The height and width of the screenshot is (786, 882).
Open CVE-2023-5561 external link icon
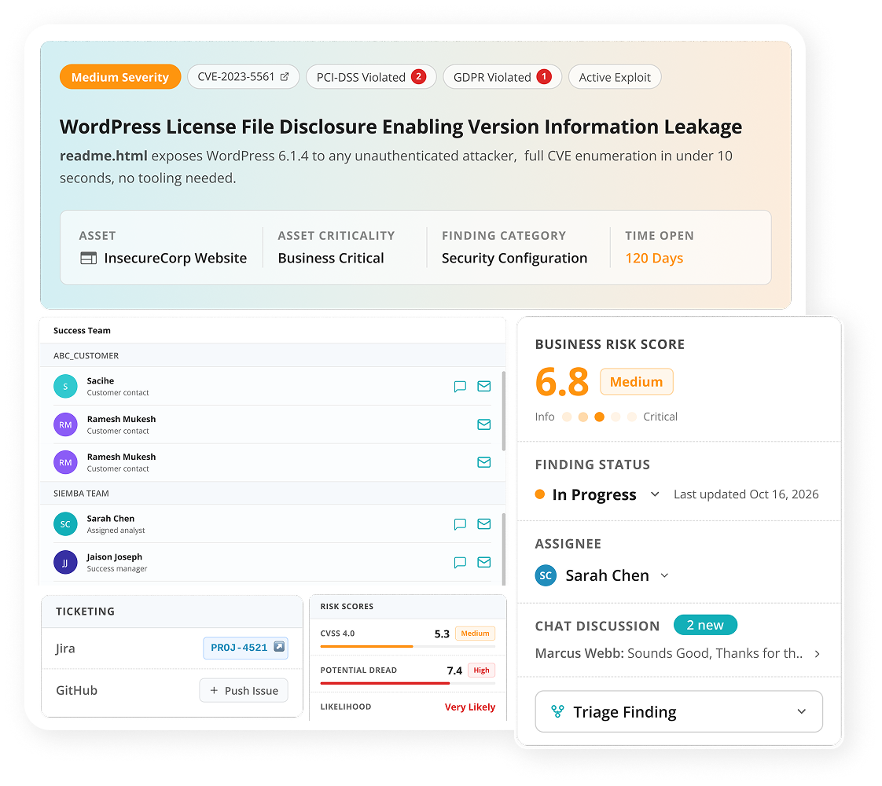[285, 77]
